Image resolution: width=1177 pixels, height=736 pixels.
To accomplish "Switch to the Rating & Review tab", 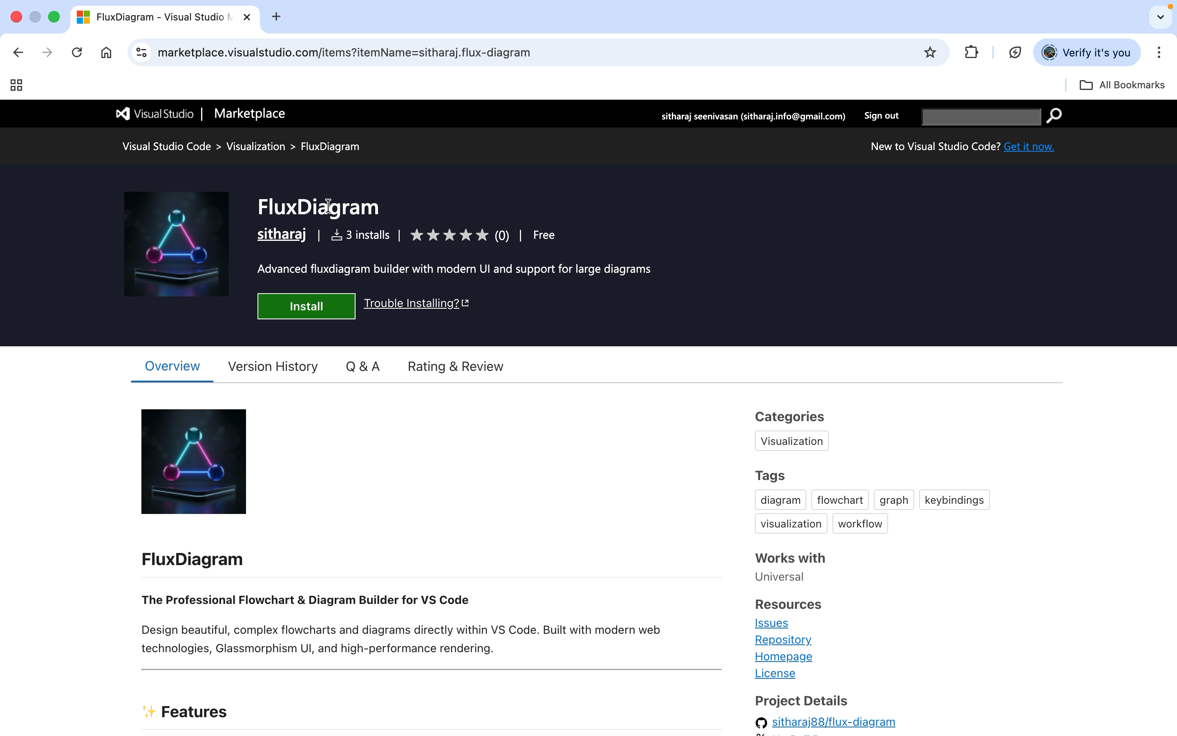I will coord(455,366).
